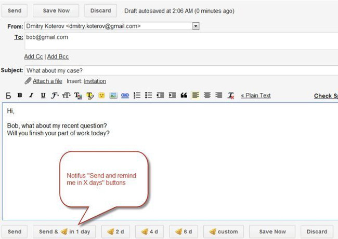The width and height of the screenshot is (338, 239).
Task: Open contacts via To: label
Action: pos(19,37)
